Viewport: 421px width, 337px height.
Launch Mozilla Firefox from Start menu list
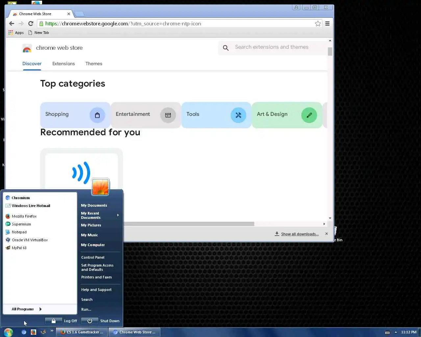click(x=21, y=216)
